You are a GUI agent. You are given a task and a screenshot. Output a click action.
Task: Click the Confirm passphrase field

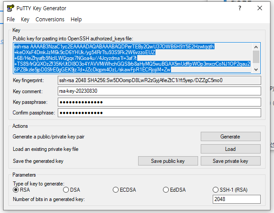159,113
